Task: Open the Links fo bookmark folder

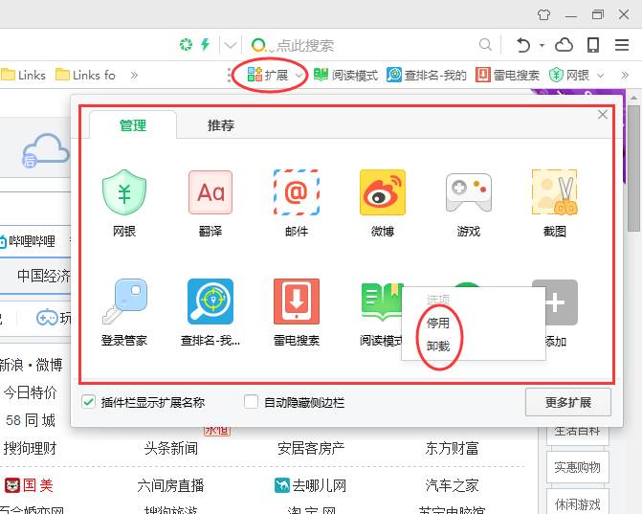Action: (x=85, y=75)
